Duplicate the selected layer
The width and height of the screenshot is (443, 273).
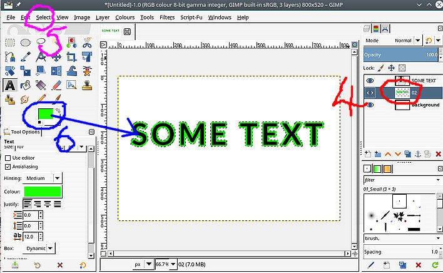coord(408,154)
